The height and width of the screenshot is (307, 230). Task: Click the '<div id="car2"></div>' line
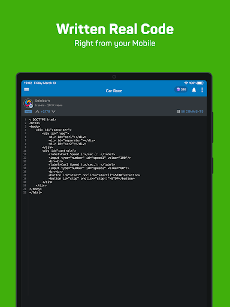pyautogui.click(x=67, y=144)
